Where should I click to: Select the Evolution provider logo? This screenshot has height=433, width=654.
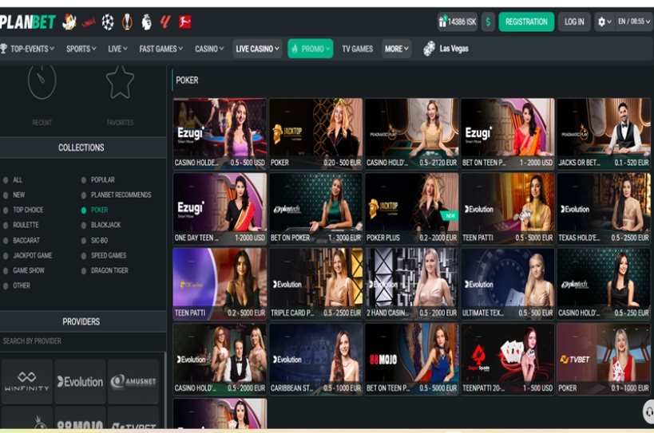(80, 381)
